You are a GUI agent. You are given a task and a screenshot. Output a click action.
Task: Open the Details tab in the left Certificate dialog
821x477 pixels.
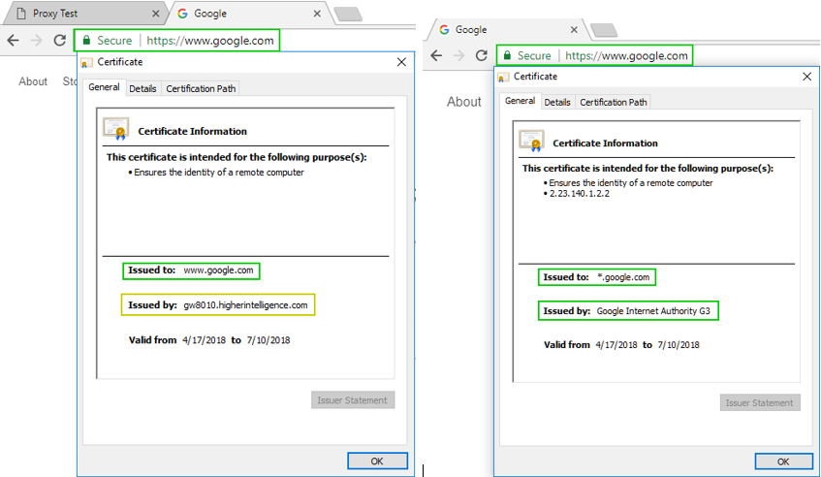142,88
